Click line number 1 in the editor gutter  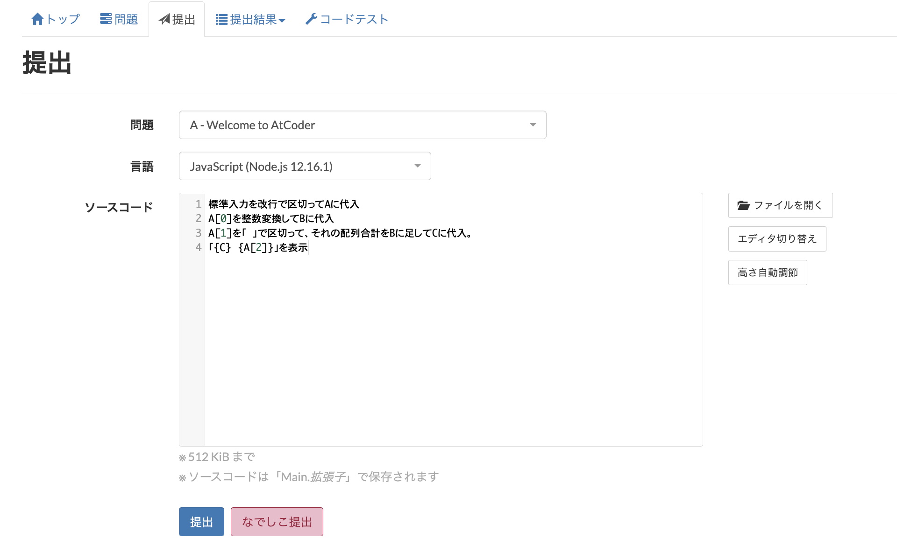pyautogui.click(x=198, y=204)
